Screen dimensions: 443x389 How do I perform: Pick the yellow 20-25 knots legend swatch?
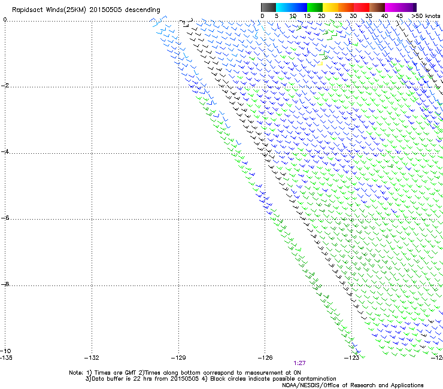click(330, 7)
